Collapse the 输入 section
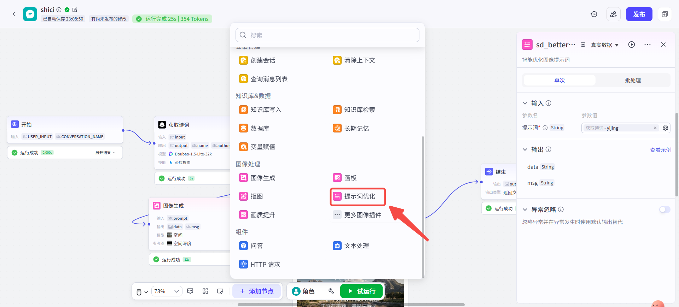 525,103
